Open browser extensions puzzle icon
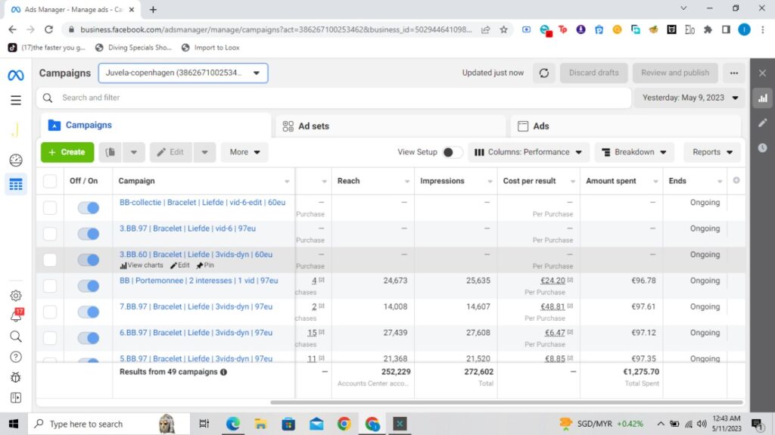This screenshot has width=775, height=435. [708, 30]
